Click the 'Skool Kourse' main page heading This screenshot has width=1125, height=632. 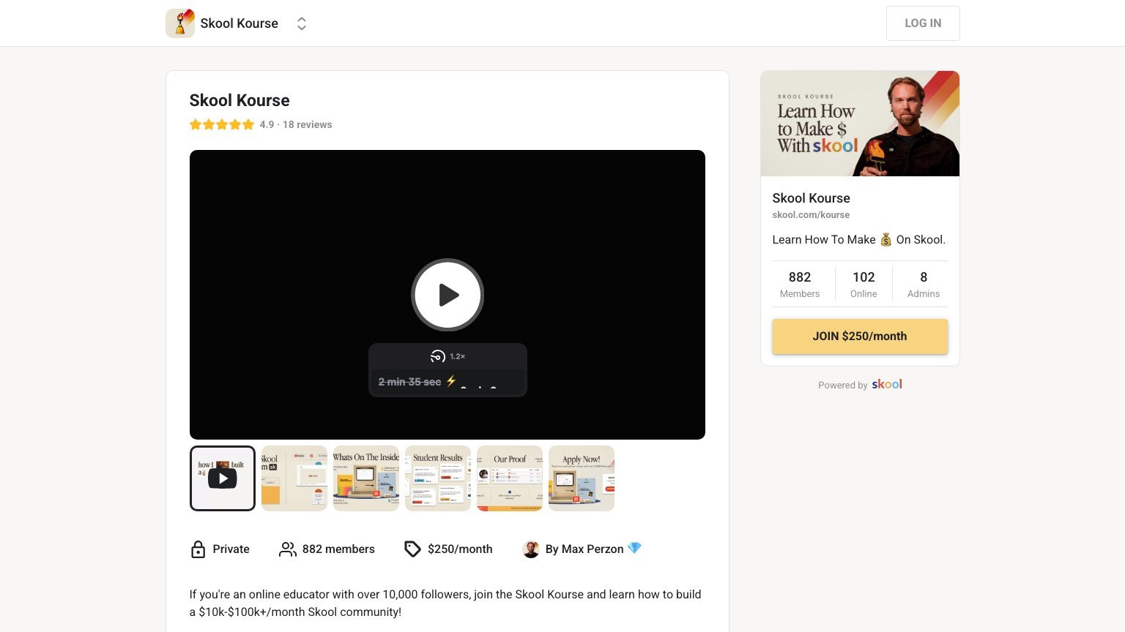pos(240,100)
